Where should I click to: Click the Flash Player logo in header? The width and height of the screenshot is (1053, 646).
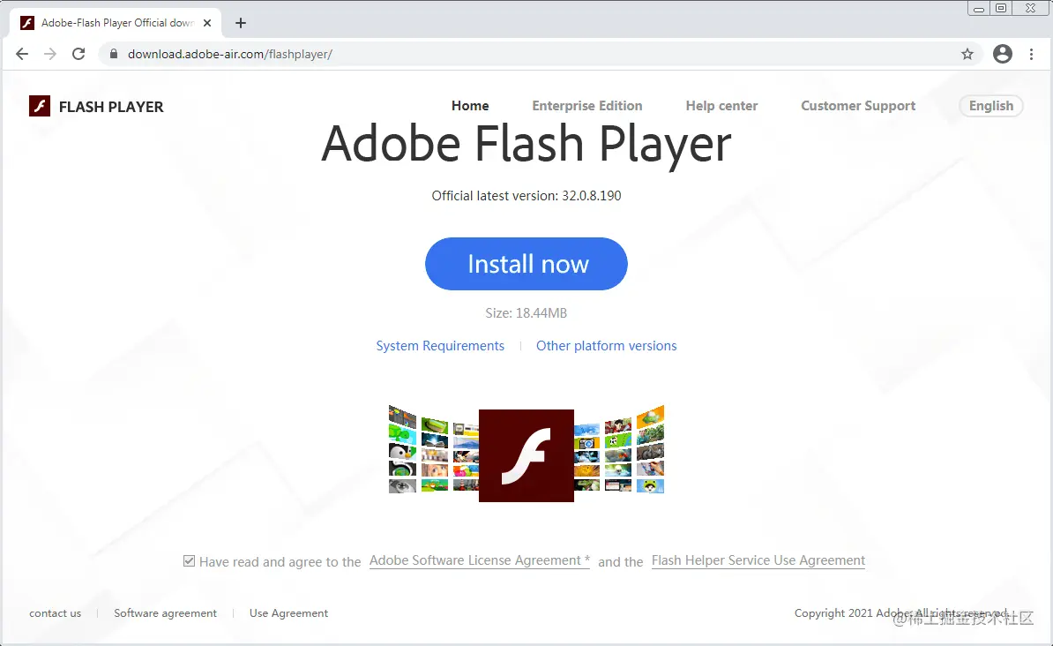click(x=40, y=106)
